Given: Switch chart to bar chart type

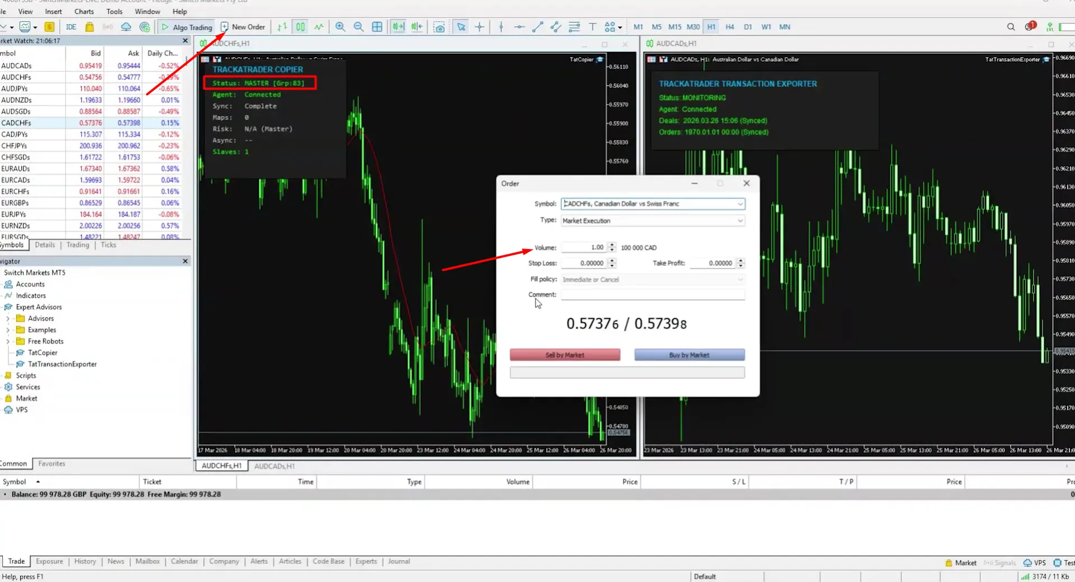Looking at the screenshot, I should (x=282, y=27).
